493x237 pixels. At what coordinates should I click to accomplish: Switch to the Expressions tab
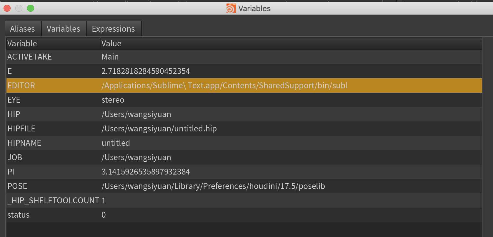[114, 29]
